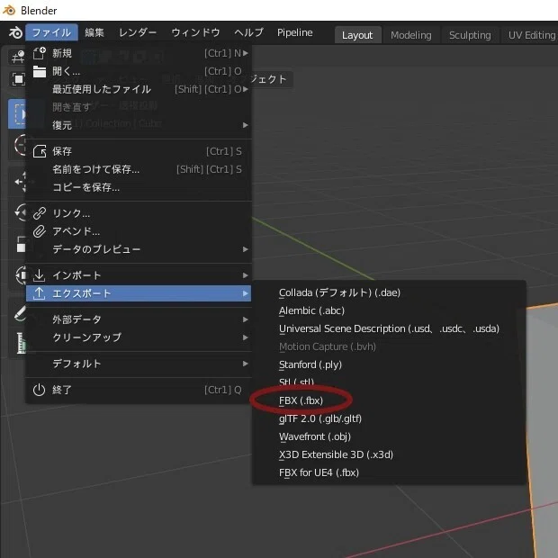Export as Collada (.dae)

tap(389, 292)
